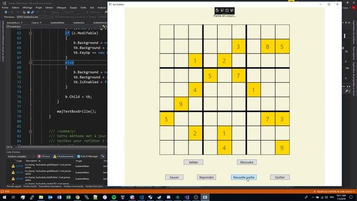Toggle the 0 Erreurs filter
This screenshot has height=201, width=357.
point(44,156)
